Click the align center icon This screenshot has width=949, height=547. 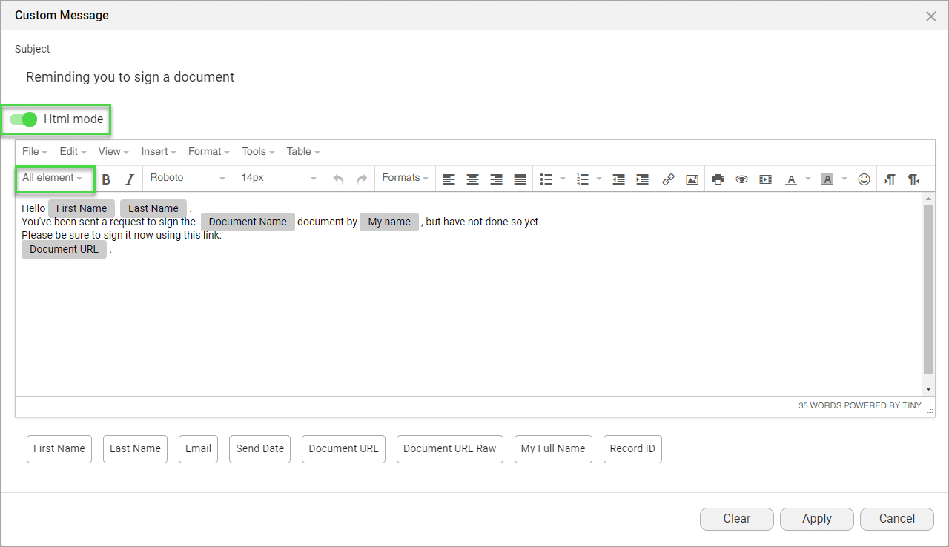pos(472,179)
